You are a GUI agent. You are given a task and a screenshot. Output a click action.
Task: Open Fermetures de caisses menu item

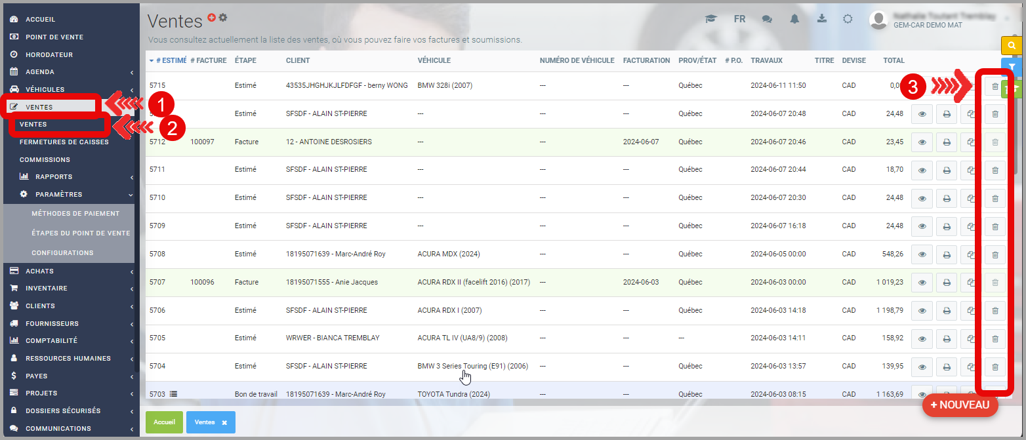64,142
